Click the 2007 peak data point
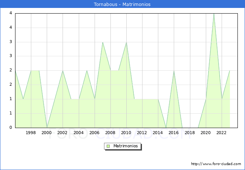This screenshot has height=170, width=245. (103, 42)
